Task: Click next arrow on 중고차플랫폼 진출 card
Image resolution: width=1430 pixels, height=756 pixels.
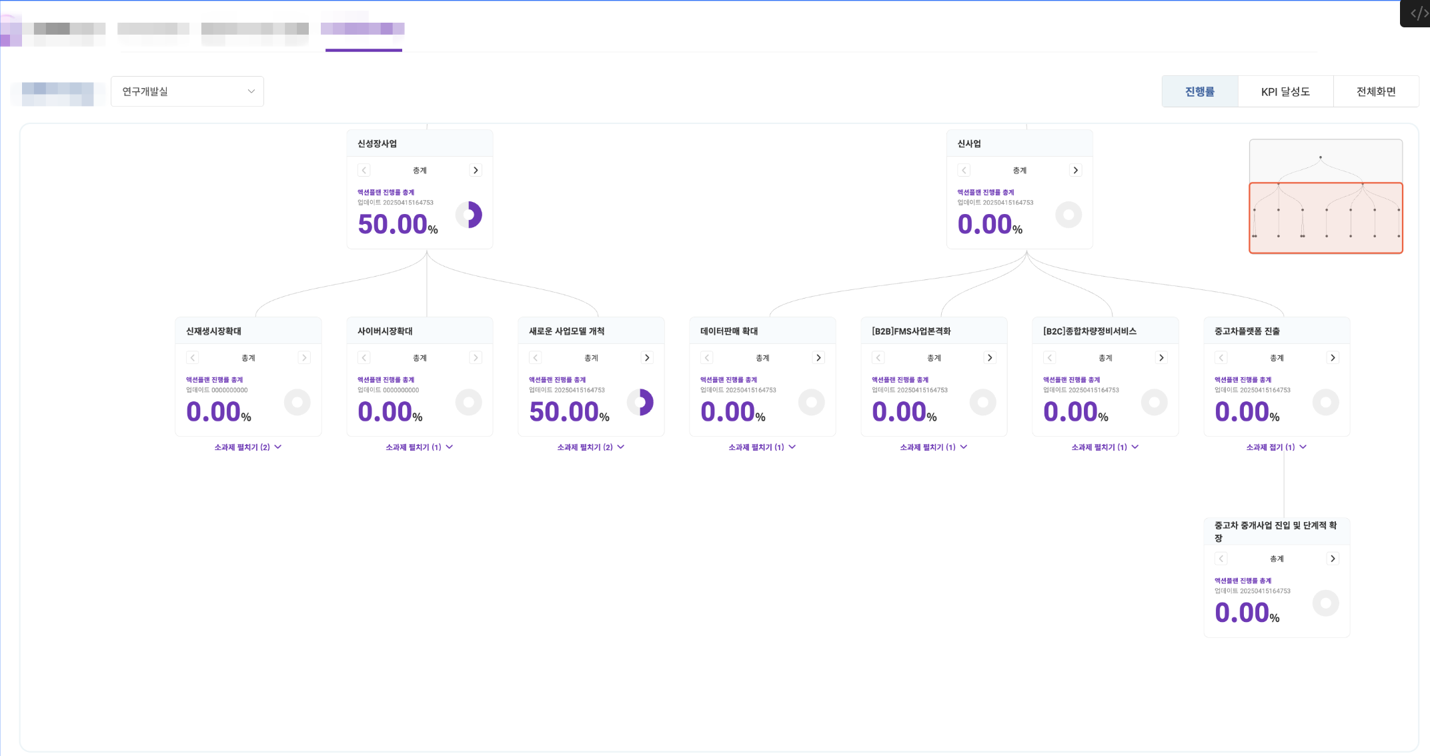Action: pyautogui.click(x=1333, y=358)
